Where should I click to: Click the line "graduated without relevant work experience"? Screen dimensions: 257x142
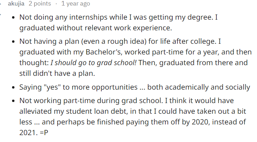[x=95, y=27]
